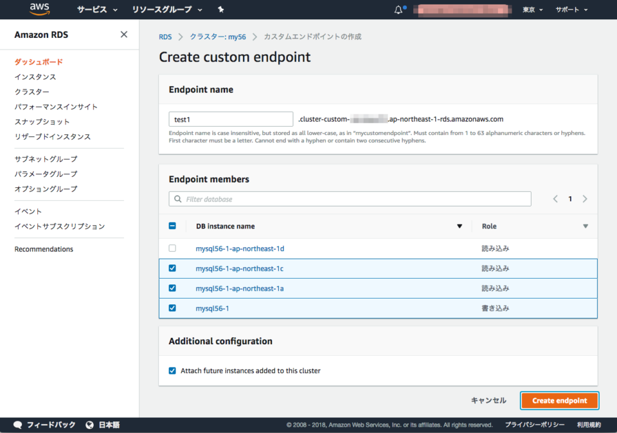Screen dimensions: 617x433
Task: Click the AWS logo home icon
Action: (40, 9)
